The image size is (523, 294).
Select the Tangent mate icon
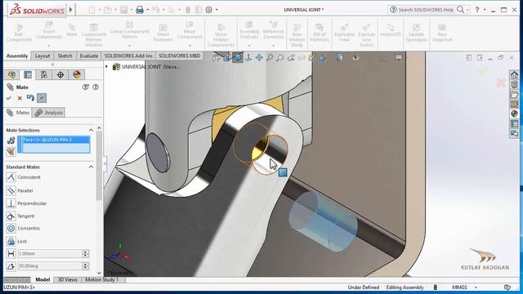11,216
